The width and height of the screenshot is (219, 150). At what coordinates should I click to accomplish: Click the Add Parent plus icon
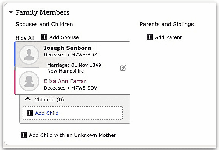tap(150, 37)
